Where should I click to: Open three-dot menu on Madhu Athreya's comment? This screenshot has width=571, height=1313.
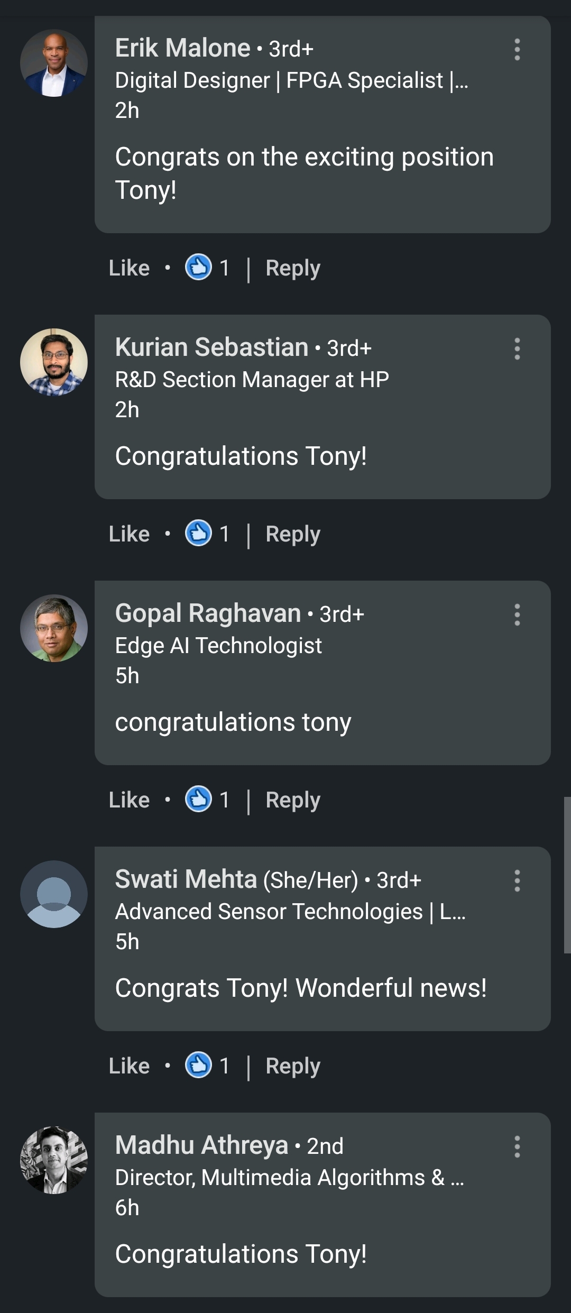[x=517, y=1147]
